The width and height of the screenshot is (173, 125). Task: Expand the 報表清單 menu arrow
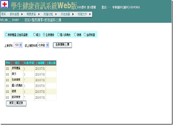(x=39, y=14)
